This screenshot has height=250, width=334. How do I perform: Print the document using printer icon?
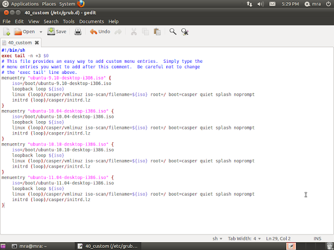click(x=78, y=32)
